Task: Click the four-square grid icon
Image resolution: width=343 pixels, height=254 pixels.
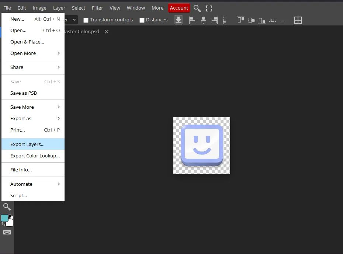Action: 298,20
